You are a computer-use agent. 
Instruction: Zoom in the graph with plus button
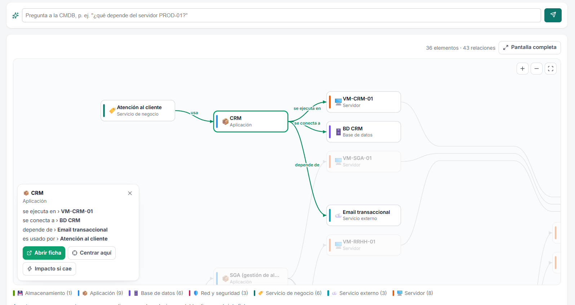522,68
